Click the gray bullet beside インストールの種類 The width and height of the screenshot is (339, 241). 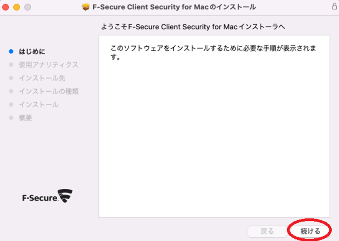click(x=11, y=91)
